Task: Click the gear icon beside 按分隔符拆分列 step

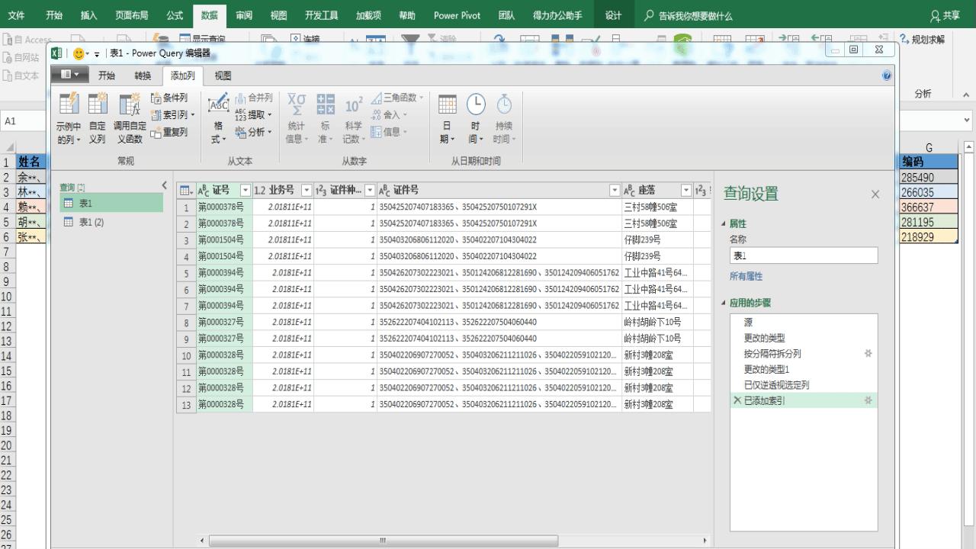Action: [x=868, y=354]
